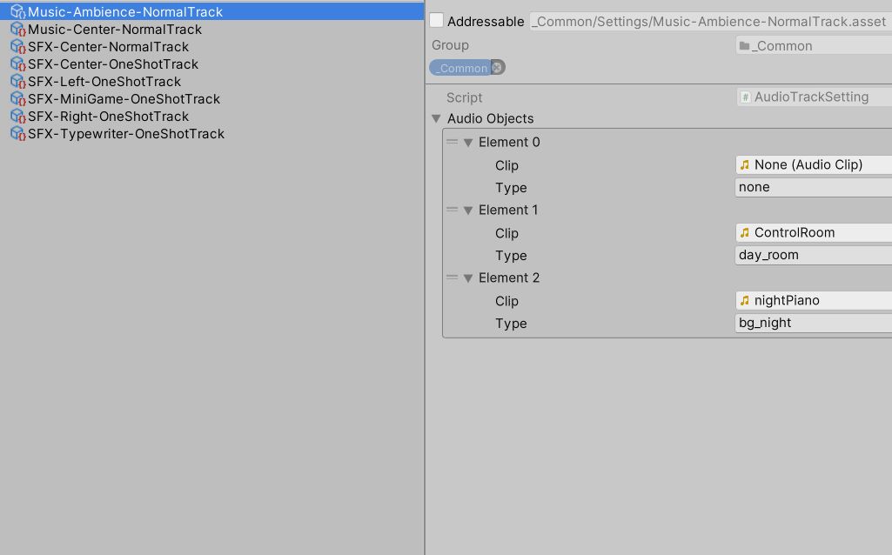Click the SFX-MiniGame-OneShotTrack asset icon
892x555 pixels.
click(x=17, y=99)
